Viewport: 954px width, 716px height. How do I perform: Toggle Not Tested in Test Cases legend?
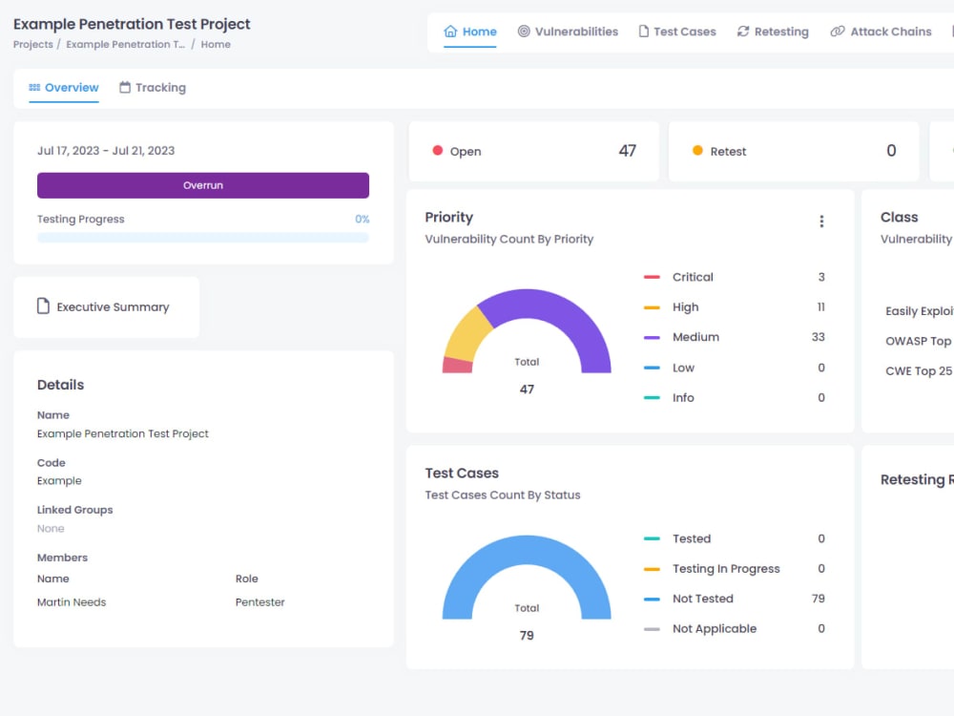pos(703,599)
